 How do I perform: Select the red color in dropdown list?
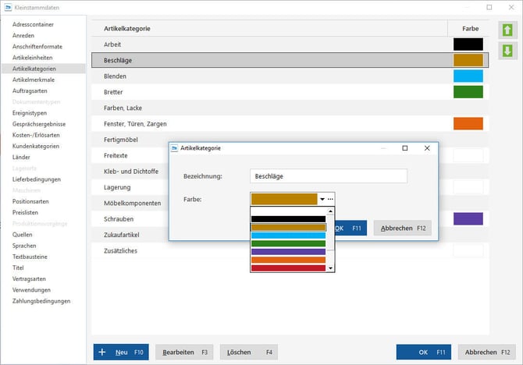[288, 268]
